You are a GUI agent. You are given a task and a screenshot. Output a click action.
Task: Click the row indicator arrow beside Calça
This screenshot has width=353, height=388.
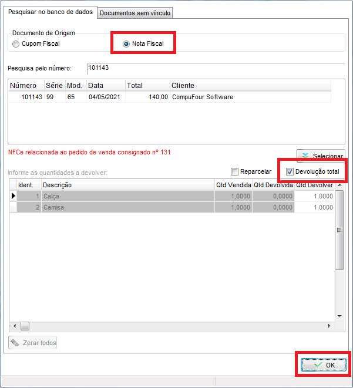click(14, 196)
